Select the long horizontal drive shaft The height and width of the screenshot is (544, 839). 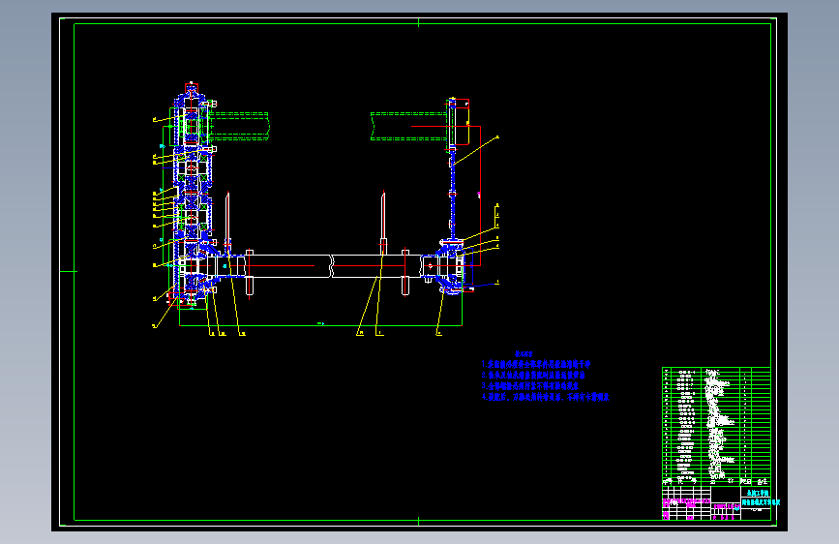click(332, 266)
